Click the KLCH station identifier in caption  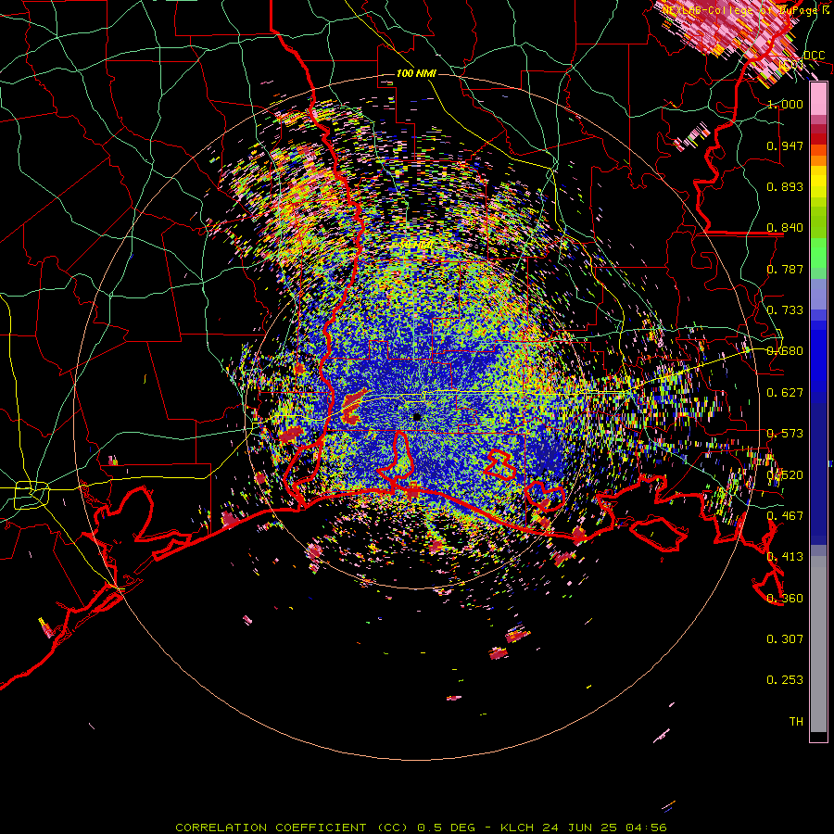point(517,828)
